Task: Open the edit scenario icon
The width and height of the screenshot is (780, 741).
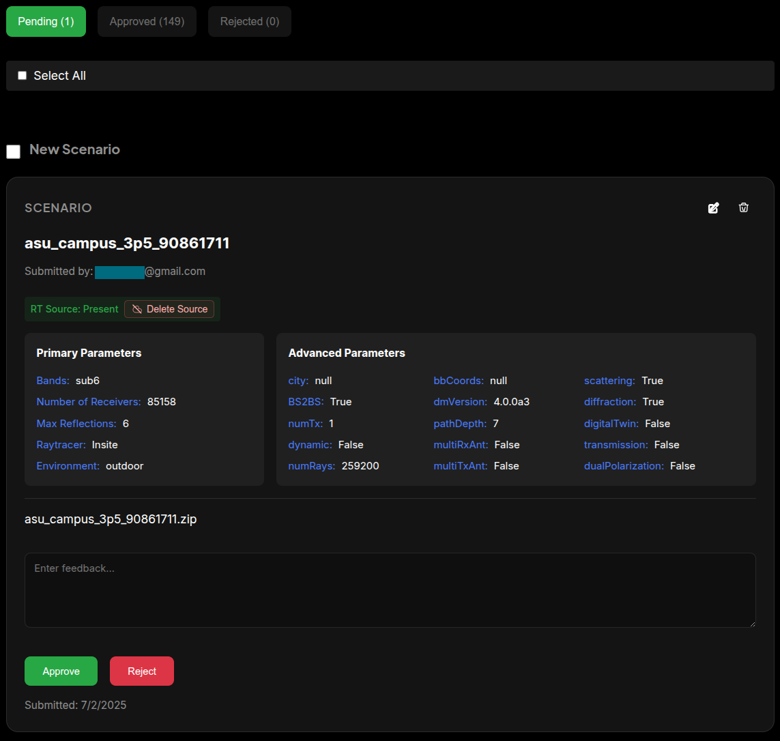Action: 713,207
